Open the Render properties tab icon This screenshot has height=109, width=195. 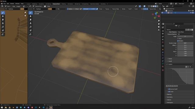coord(163,31)
